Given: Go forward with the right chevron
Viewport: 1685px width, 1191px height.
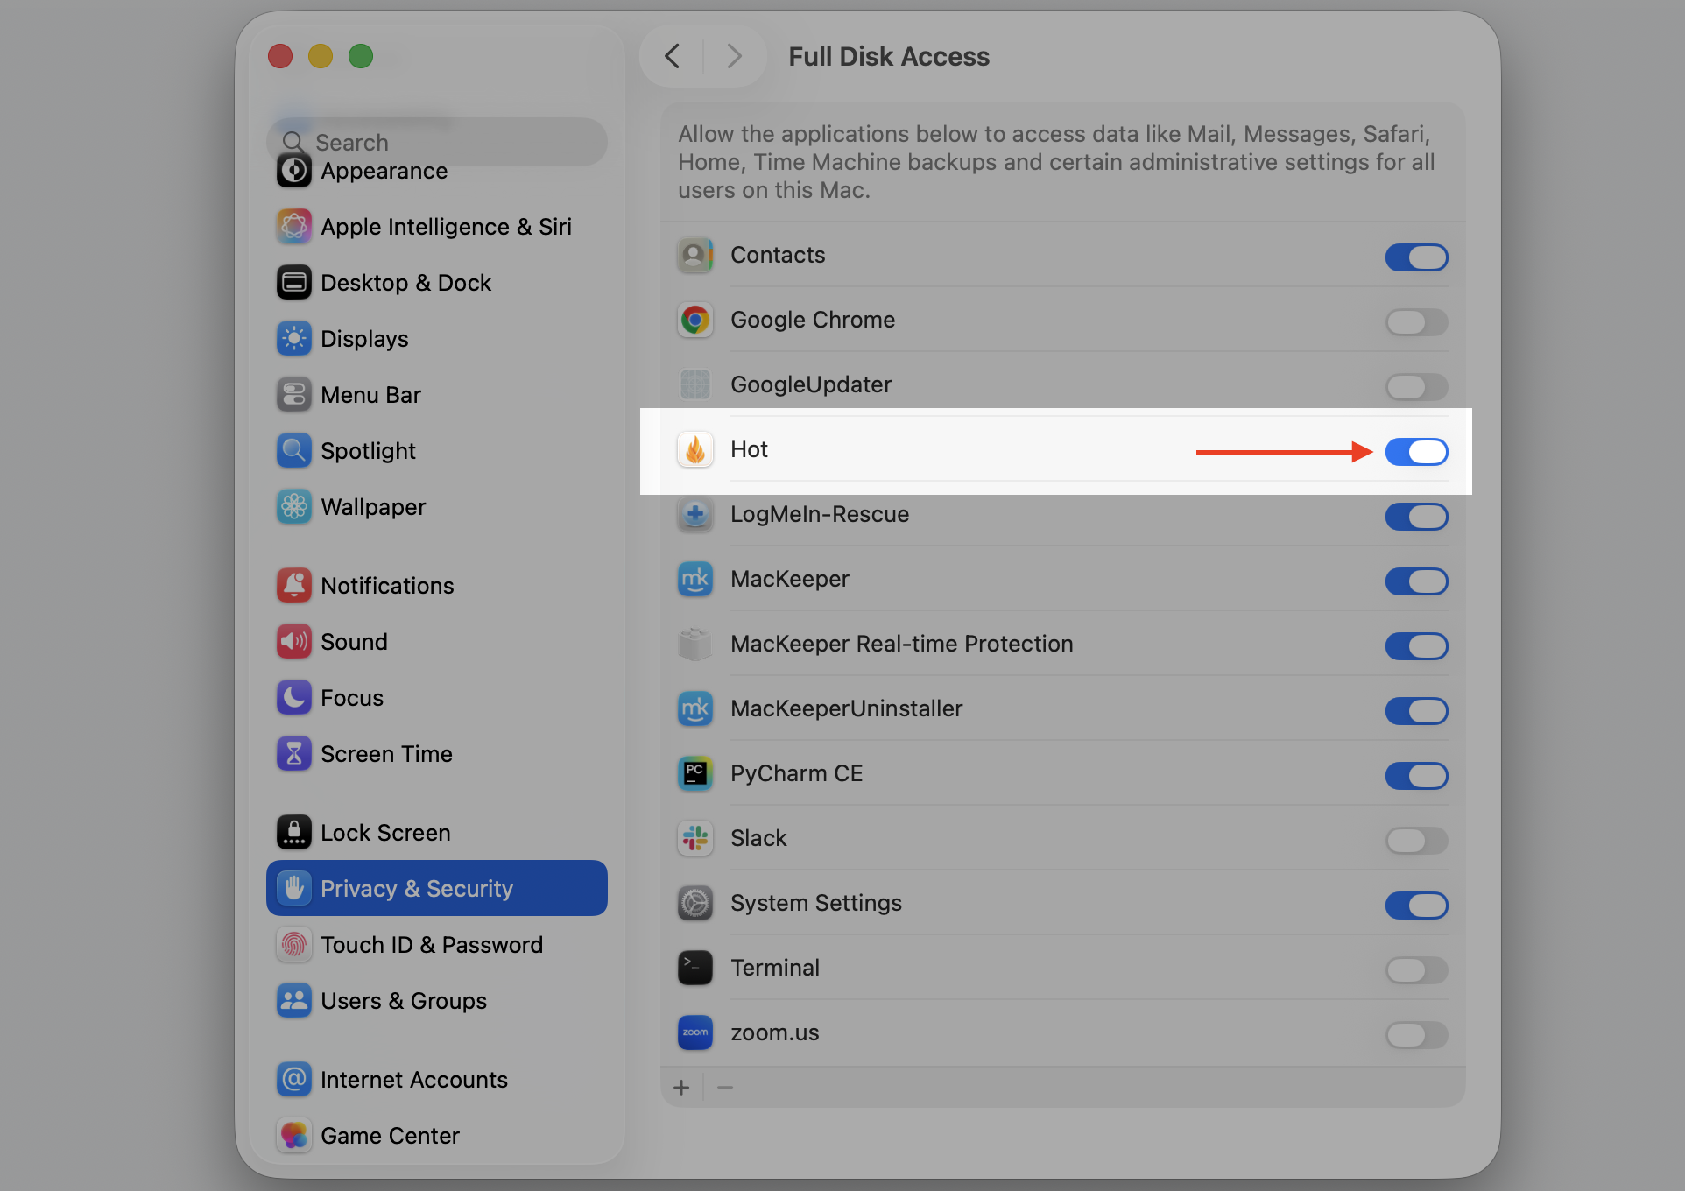Looking at the screenshot, I should pyautogui.click(x=734, y=57).
